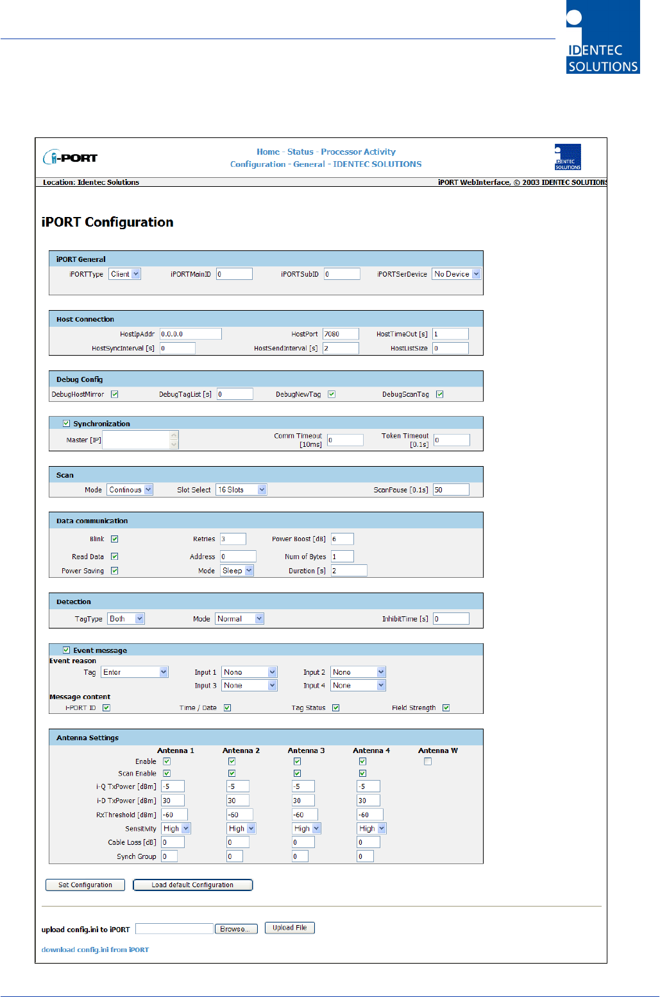Screen dimensions: 660x997
Task: Open Sensitivity dropdown for Antenna 4
Action: [371, 829]
